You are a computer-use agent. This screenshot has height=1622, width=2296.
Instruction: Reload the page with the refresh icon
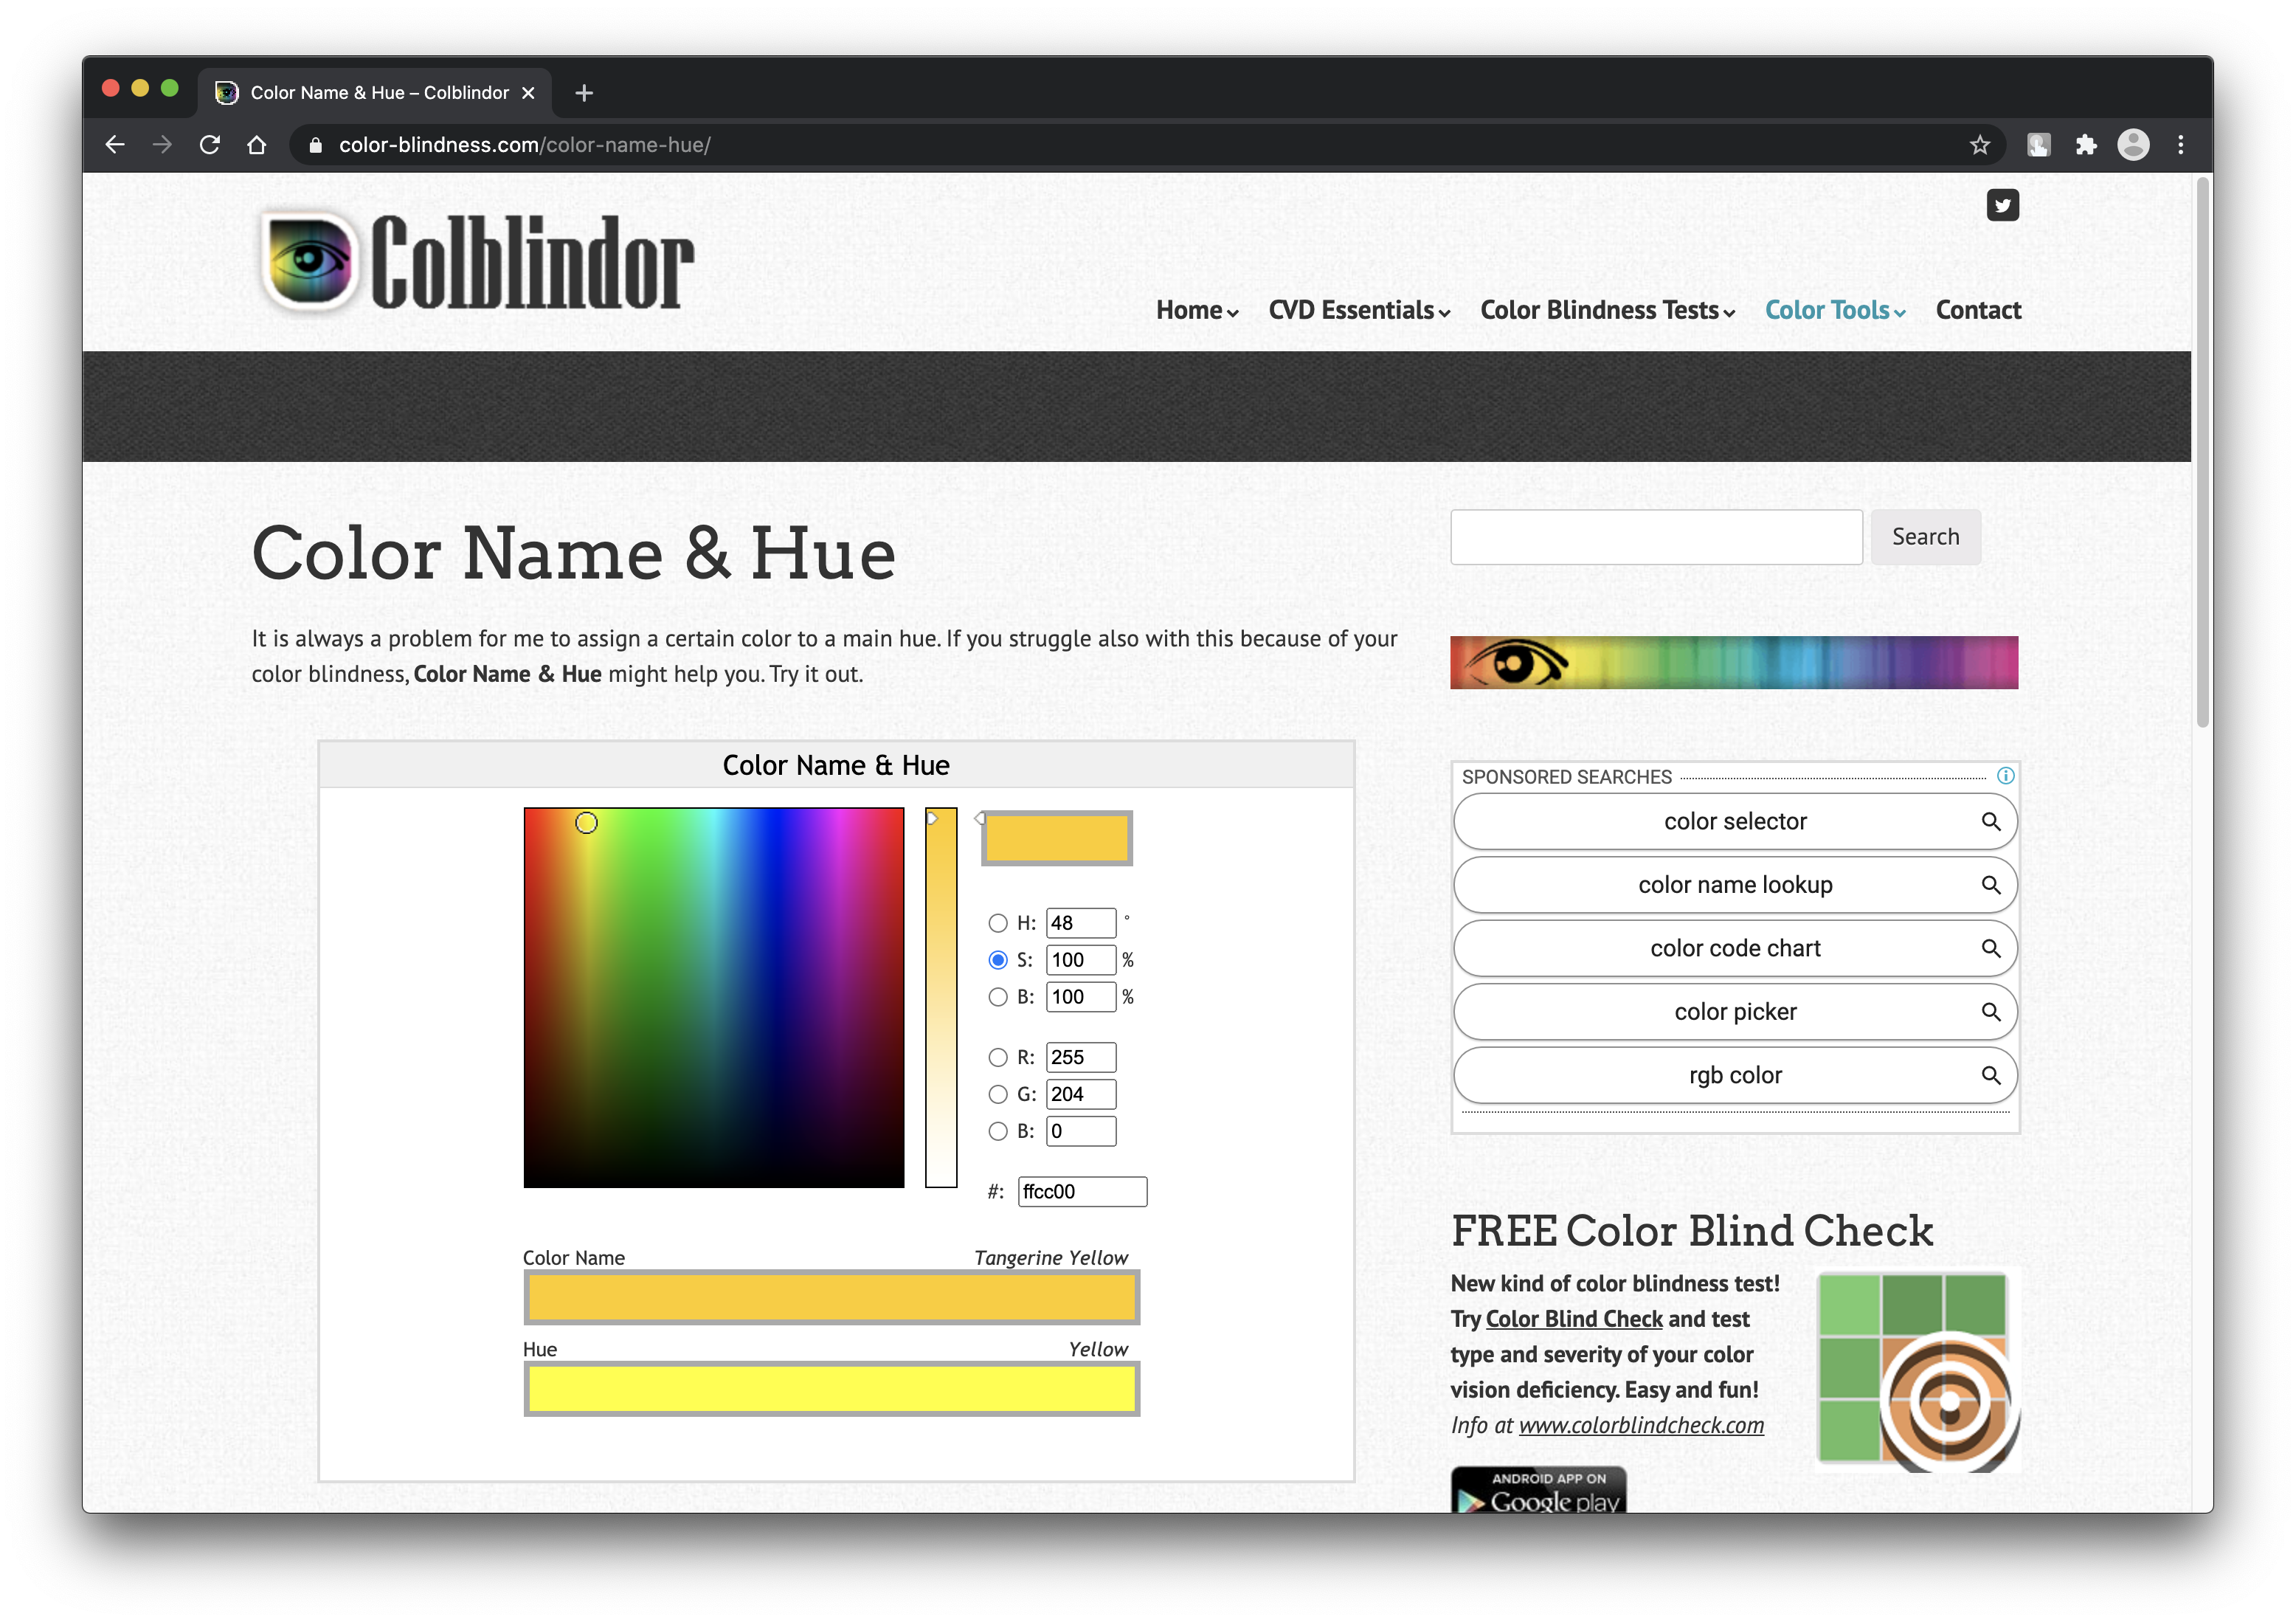(209, 145)
